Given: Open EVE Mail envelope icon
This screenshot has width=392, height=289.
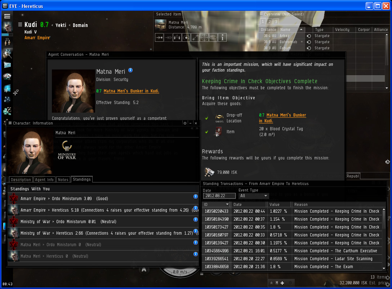Looking at the screenshot, I should tap(7, 65).
